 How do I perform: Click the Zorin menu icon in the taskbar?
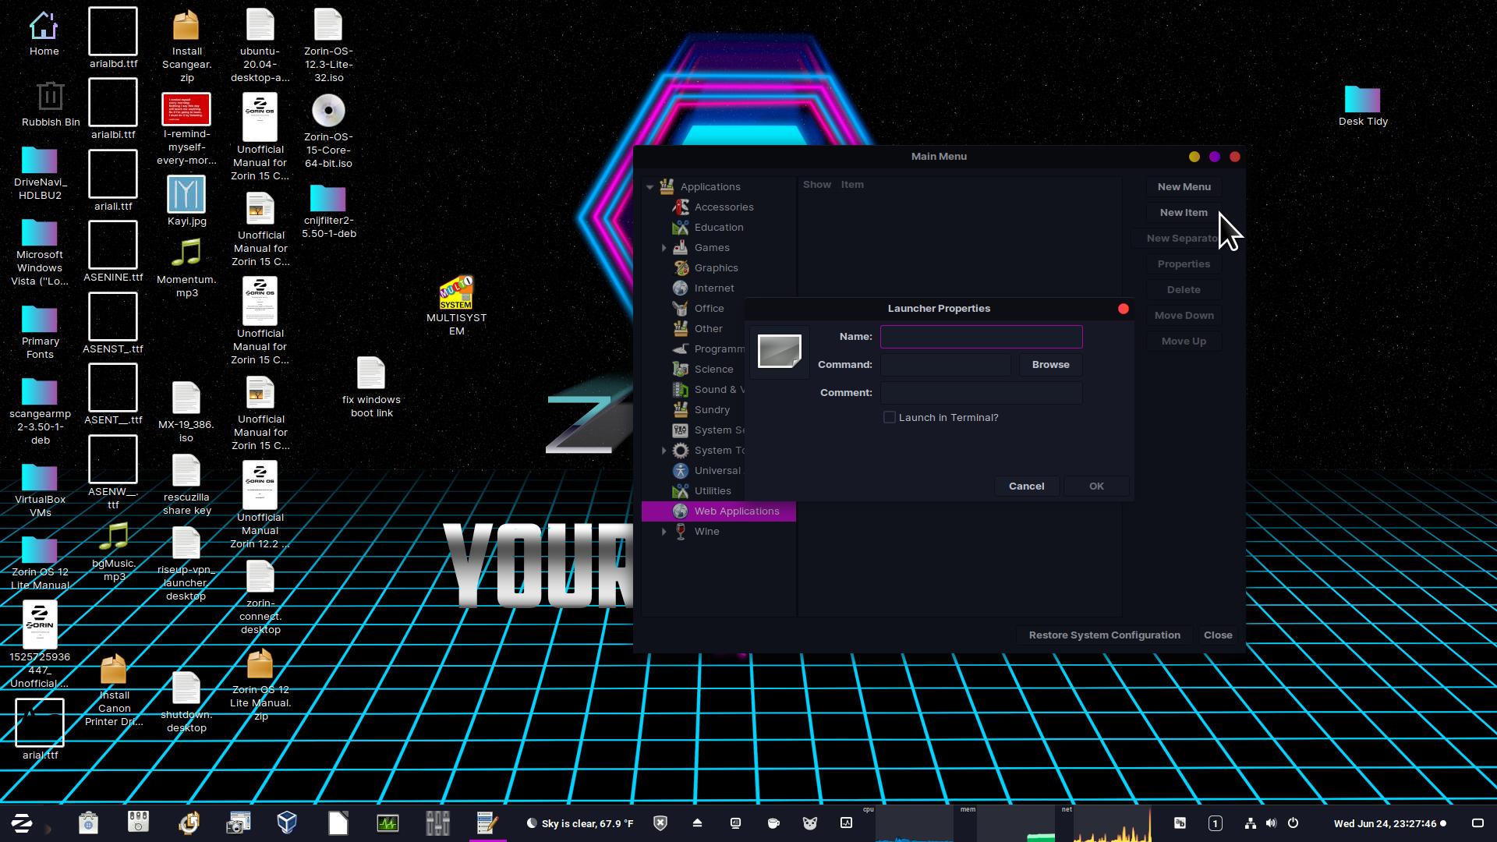click(22, 823)
